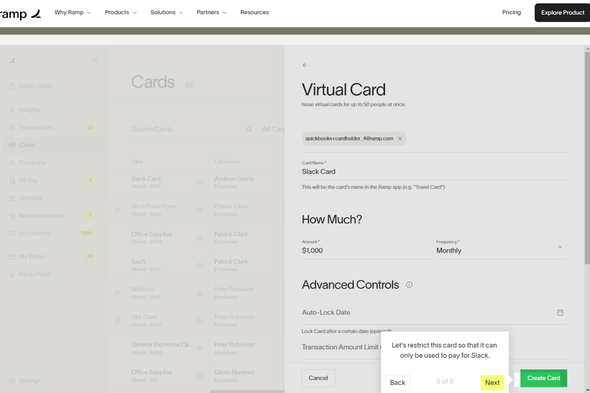This screenshot has width=590, height=393.
Task: Click the search icon in Search Cards
Action: tap(249, 129)
